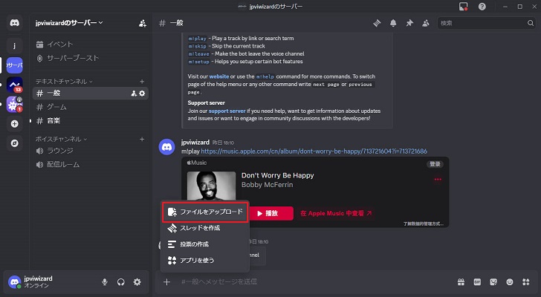Image resolution: width=541 pixels, height=297 pixels.
Task: Open the 音楽 text channel
Action: pos(91,121)
